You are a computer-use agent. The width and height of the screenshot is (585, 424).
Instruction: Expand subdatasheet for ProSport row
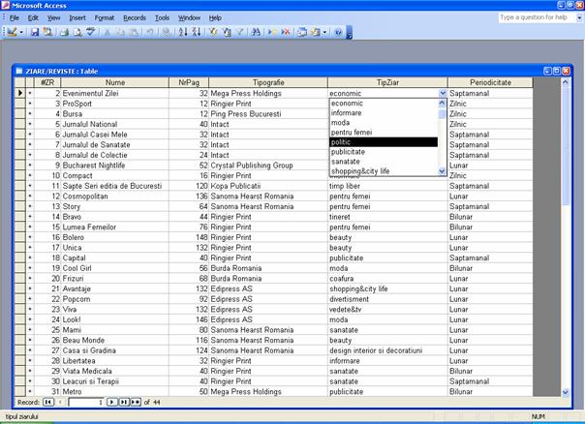(x=30, y=104)
